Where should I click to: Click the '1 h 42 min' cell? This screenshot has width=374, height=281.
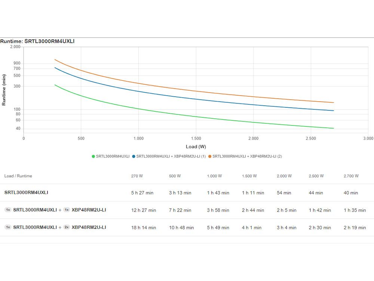coord(320,210)
